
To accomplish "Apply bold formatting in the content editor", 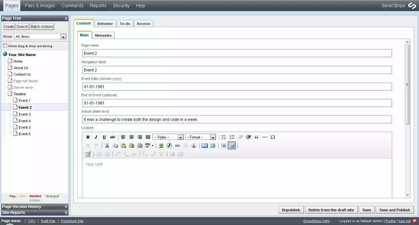I will coord(88,137).
